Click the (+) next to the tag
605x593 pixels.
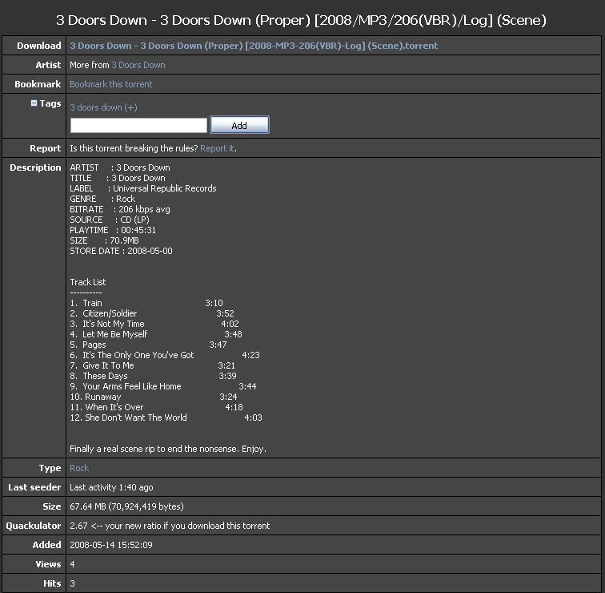[x=130, y=107]
